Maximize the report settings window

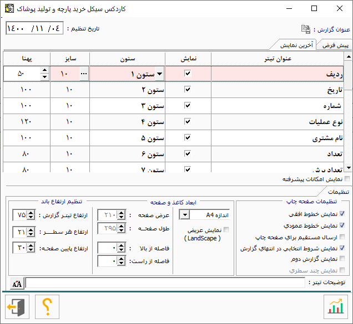(314, 8)
